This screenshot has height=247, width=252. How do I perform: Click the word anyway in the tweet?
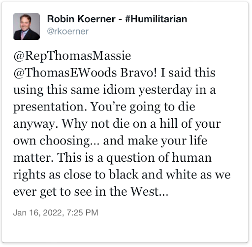(36, 124)
